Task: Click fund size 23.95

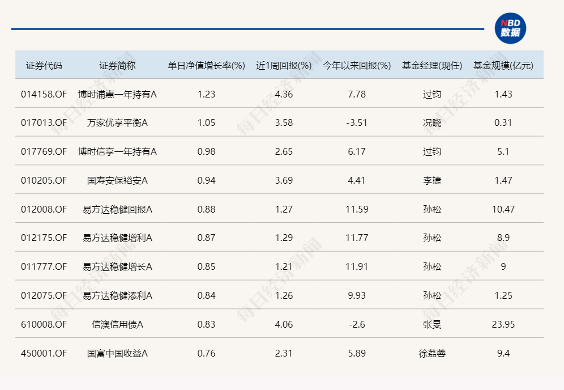Action: [x=503, y=324]
